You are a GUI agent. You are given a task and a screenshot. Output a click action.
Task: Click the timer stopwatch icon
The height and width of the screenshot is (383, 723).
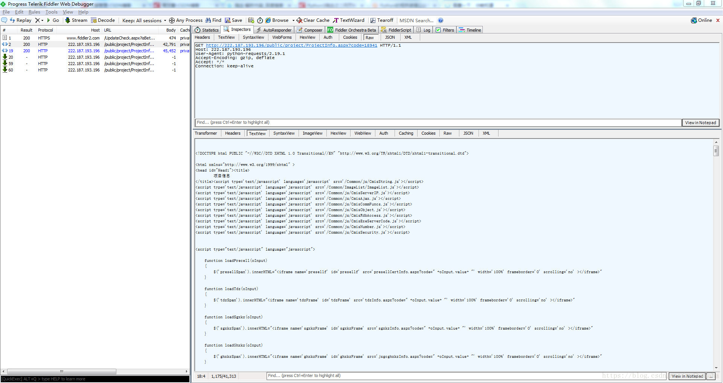[x=260, y=20]
